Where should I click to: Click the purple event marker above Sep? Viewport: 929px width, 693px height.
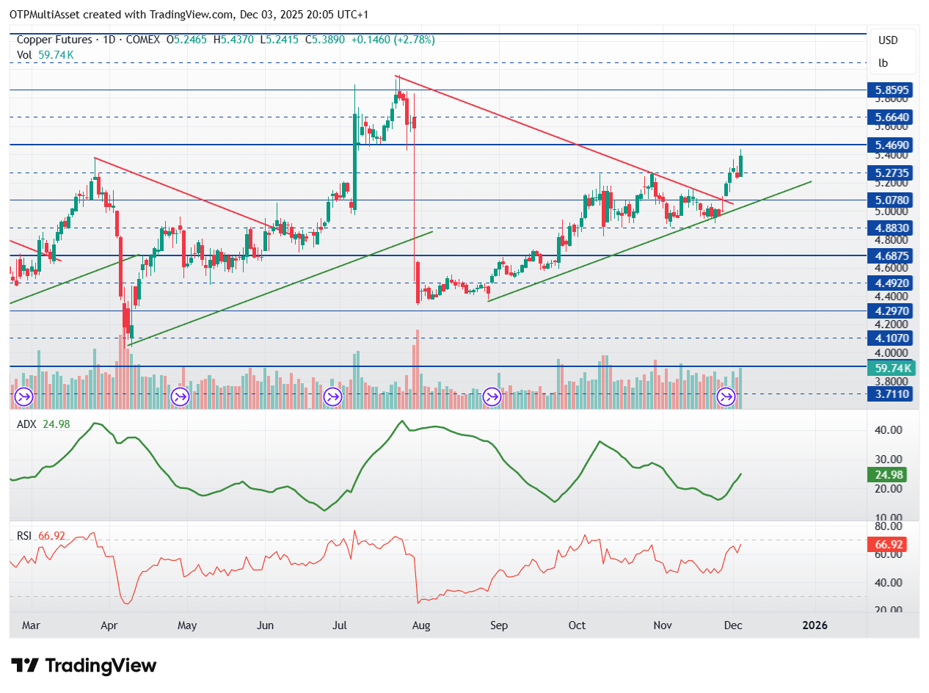(x=492, y=397)
